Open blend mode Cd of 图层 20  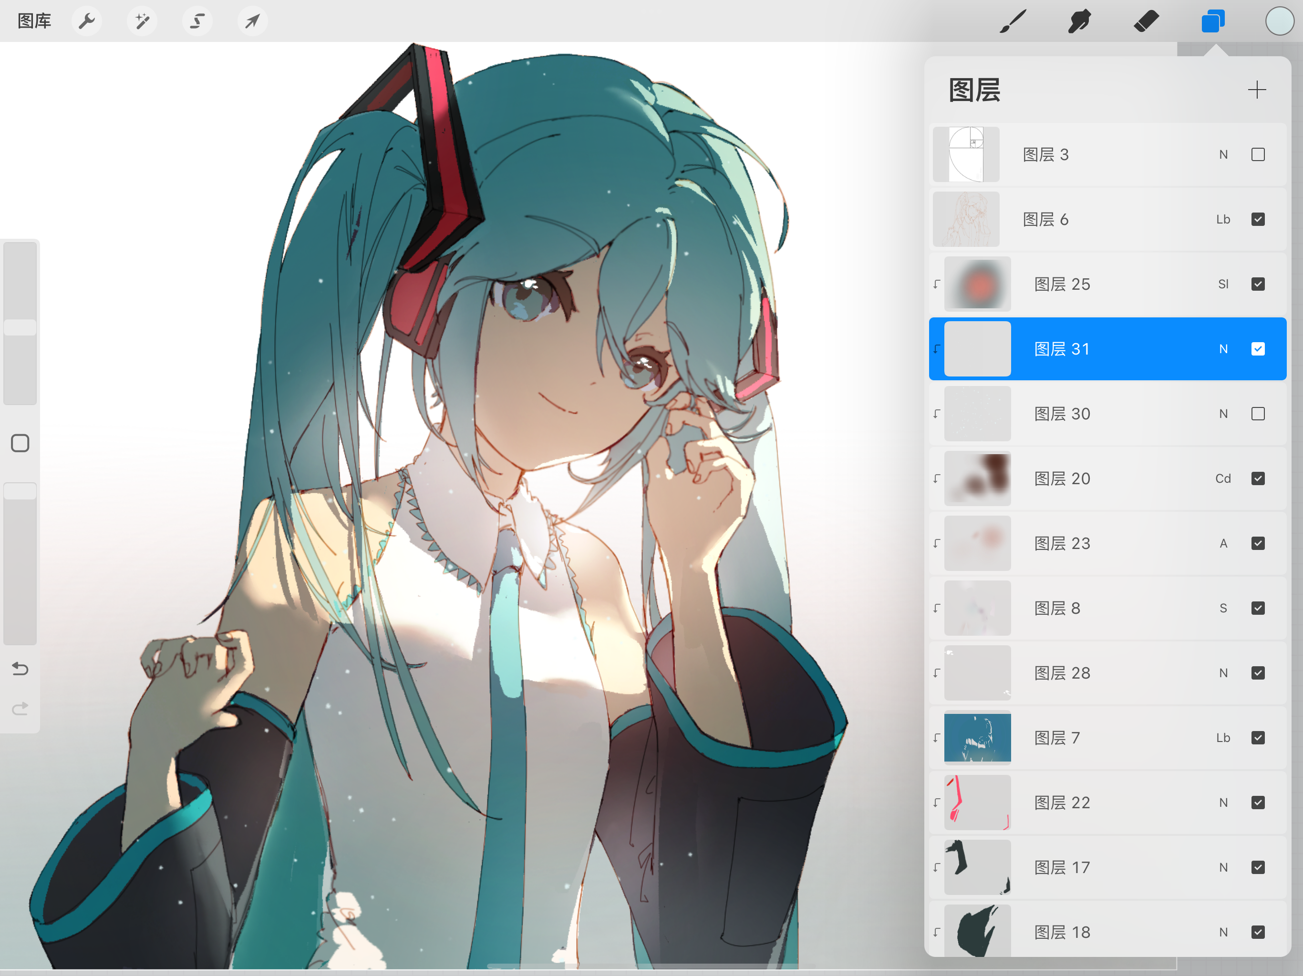click(1223, 478)
